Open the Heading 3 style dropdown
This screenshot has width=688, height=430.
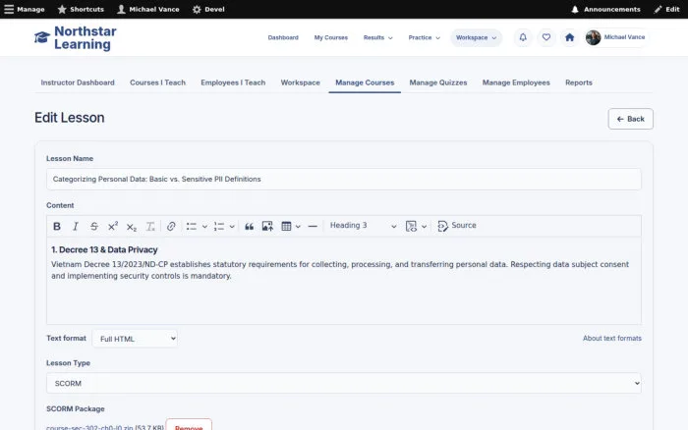[363, 226]
